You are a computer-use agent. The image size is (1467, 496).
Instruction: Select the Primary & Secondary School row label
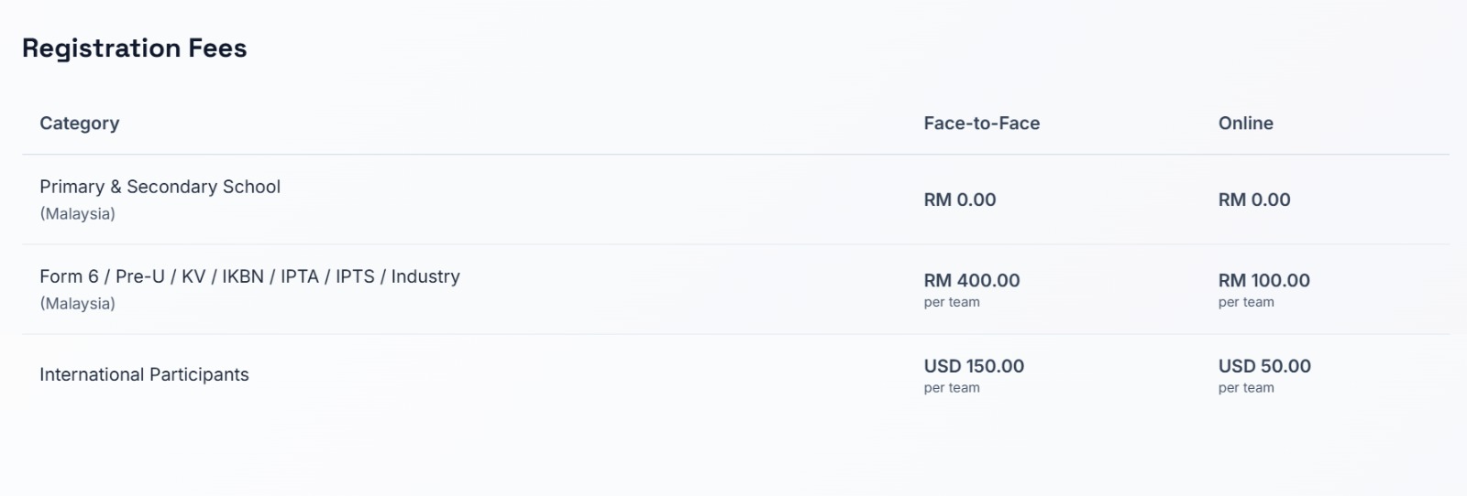point(160,187)
